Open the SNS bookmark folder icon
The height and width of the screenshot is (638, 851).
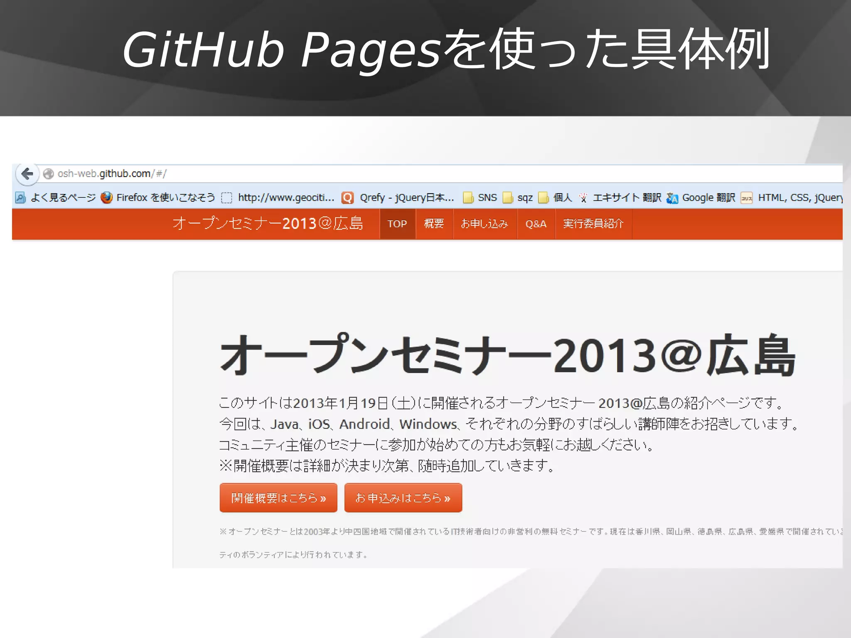(x=468, y=198)
